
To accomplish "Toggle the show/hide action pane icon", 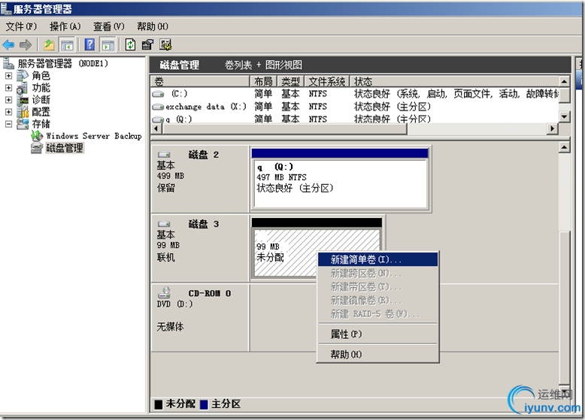I will click(x=108, y=45).
